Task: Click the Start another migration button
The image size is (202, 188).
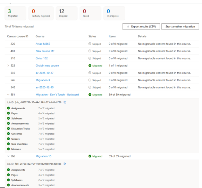Action: 180,26
